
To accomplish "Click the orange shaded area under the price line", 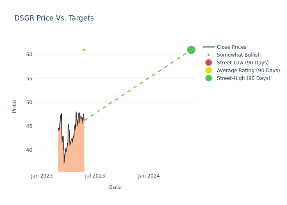I will pos(72,160).
